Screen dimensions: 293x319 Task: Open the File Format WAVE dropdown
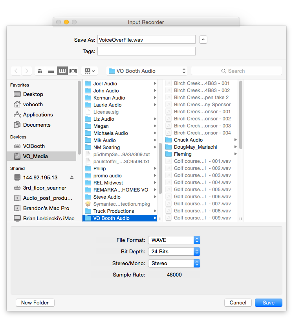[174, 240]
